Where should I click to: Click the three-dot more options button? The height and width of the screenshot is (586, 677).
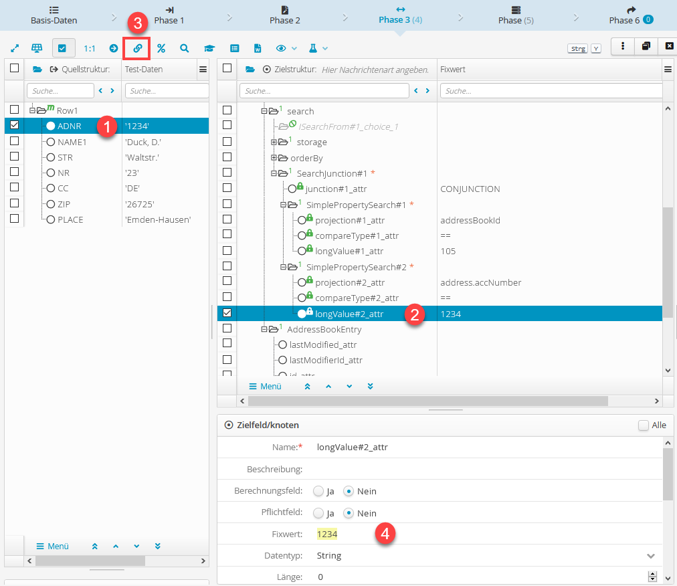point(623,45)
